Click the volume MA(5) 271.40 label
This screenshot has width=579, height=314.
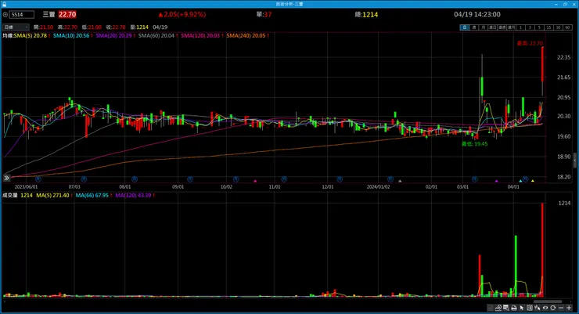54,195
